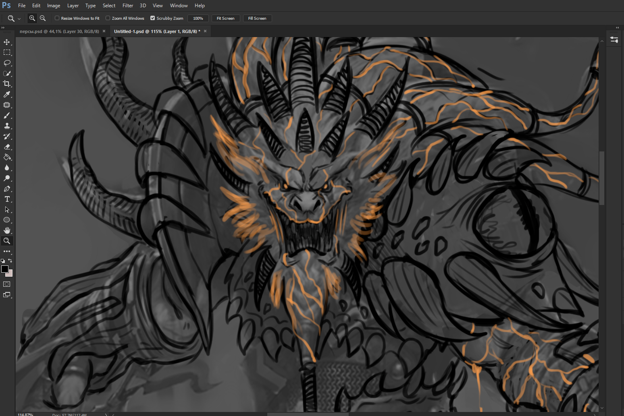Click the Fill Screen button

point(257,18)
